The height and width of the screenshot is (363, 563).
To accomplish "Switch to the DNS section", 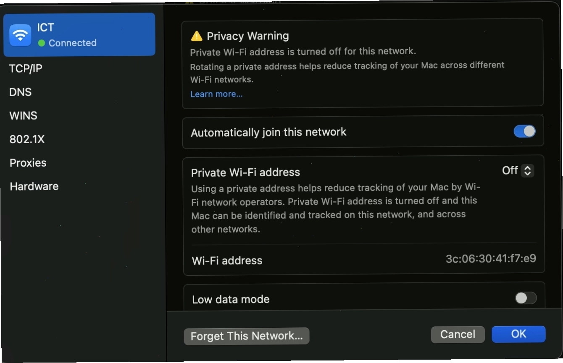I will point(21,92).
